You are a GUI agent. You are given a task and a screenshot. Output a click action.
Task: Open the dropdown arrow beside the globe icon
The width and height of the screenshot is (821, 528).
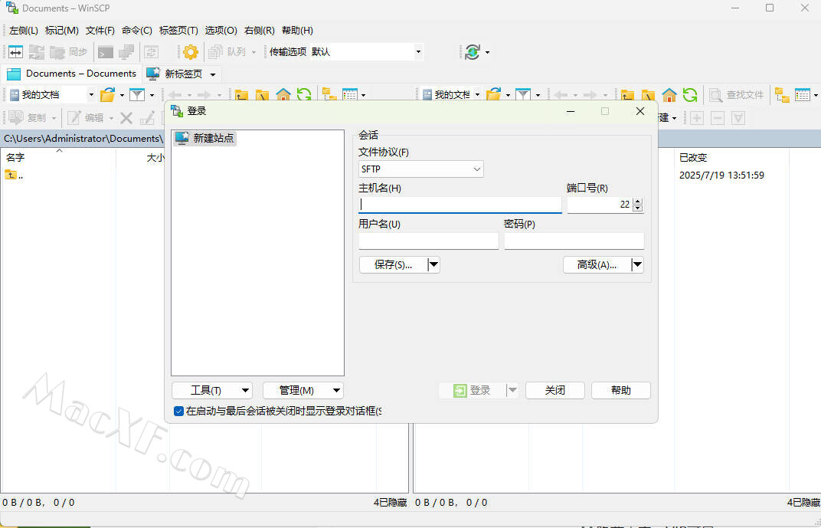click(x=487, y=52)
